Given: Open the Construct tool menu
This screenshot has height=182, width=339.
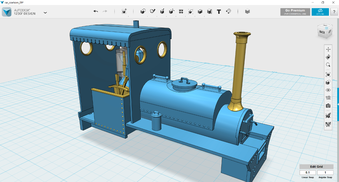Looking at the screenshot, I should pos(162,11).
